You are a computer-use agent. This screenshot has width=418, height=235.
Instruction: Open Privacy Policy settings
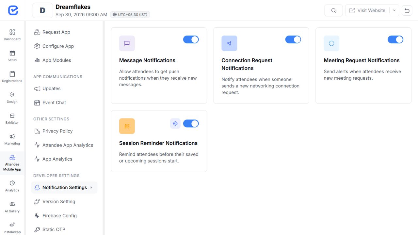64,131
